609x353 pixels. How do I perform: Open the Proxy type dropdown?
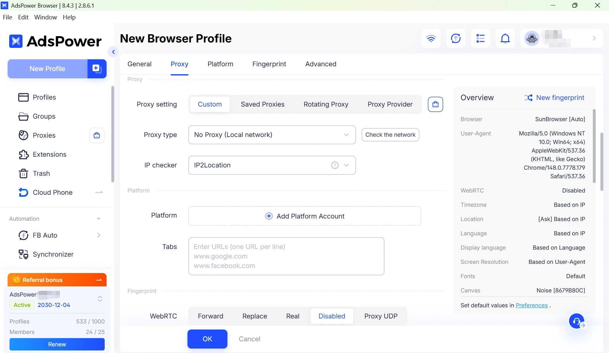[272, 135]
